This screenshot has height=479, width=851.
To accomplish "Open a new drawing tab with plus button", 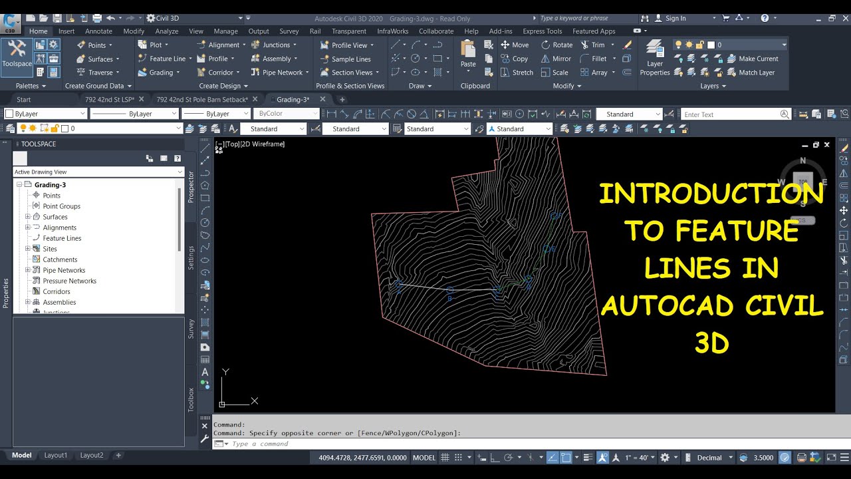I will coord(342,100).
